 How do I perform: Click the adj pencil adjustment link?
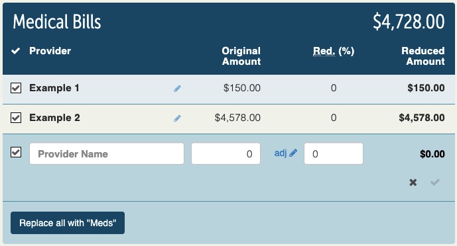pos(286,153)
